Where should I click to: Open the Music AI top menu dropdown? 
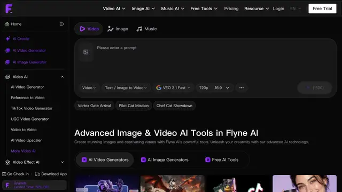(173, 9)
